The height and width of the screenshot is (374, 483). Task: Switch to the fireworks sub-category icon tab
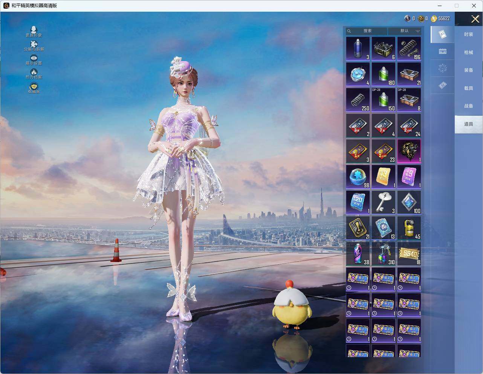click(x=443, y=68)
